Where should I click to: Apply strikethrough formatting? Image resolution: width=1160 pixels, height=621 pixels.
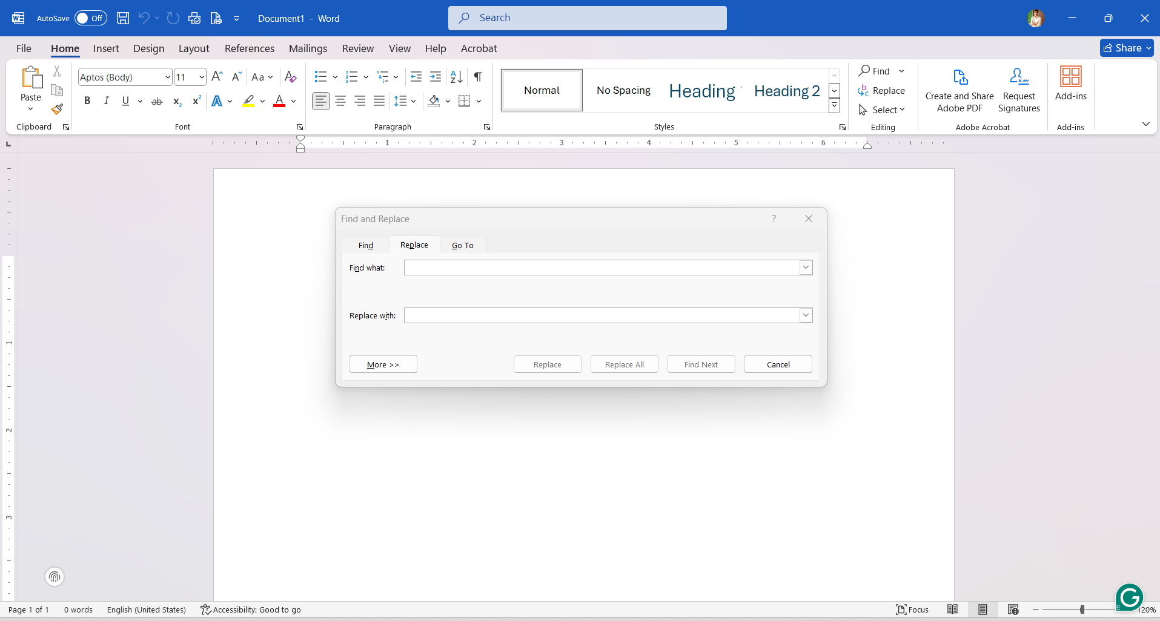[156, 101]
